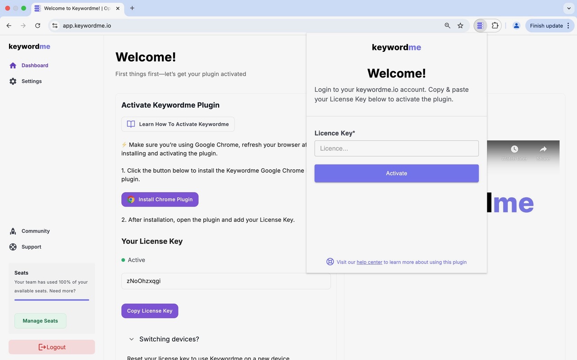Open the Chrome profile avatar icon

click(517, 26)
